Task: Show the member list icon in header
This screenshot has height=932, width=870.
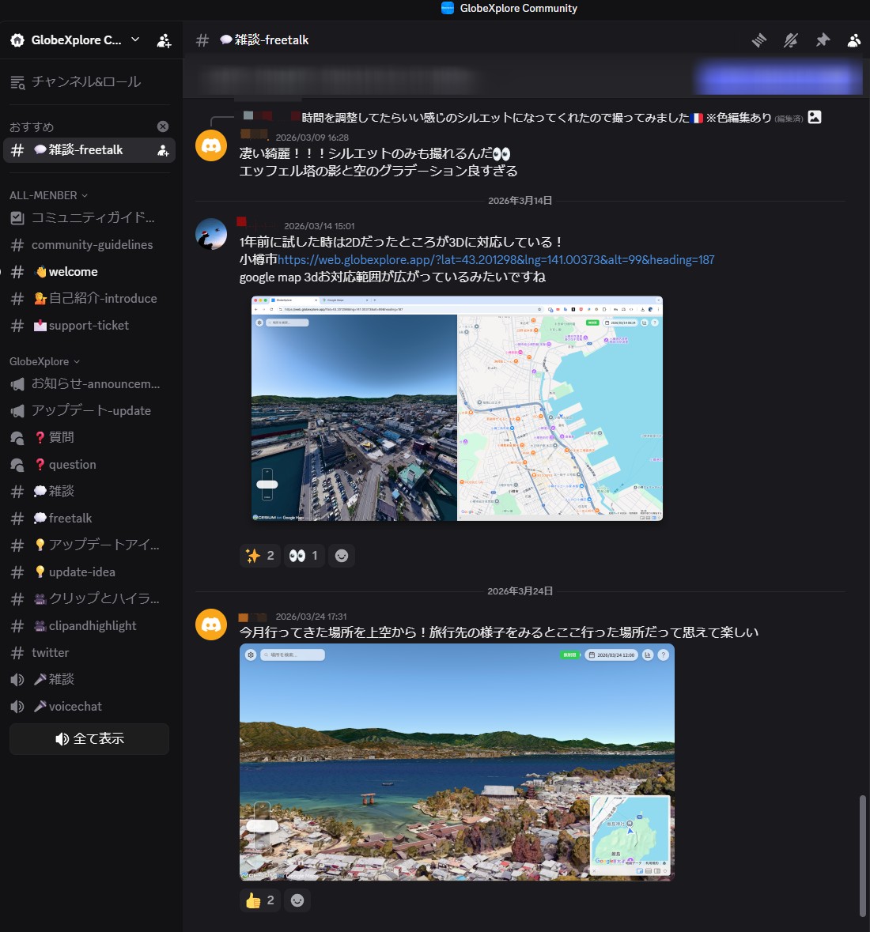Action: click(854, 40)
